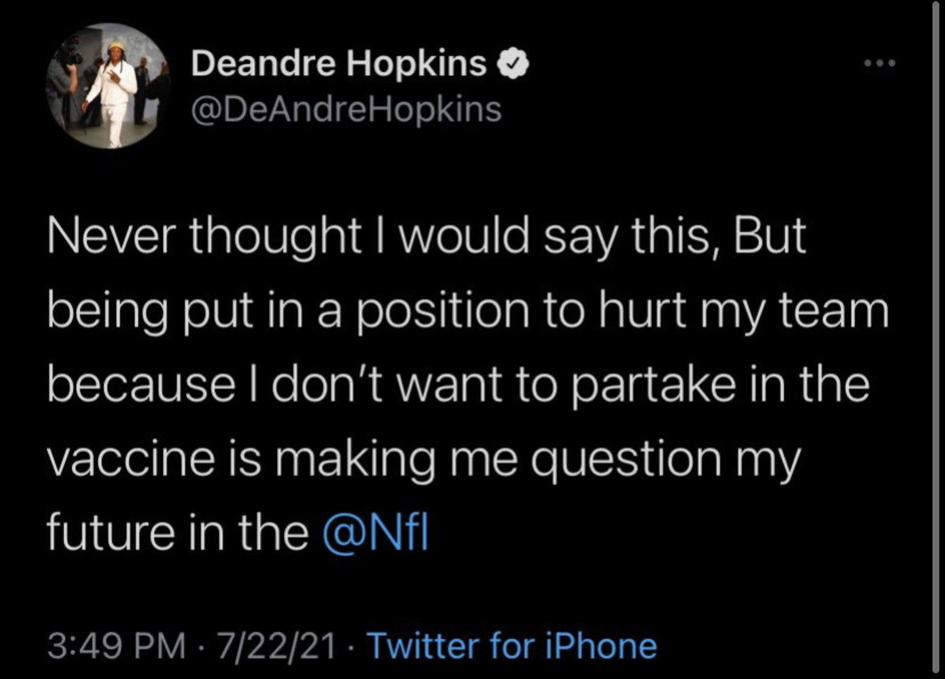Click the blue verified badge beside the name
This screenshot has height=679, width=945.
coord(511,64)
